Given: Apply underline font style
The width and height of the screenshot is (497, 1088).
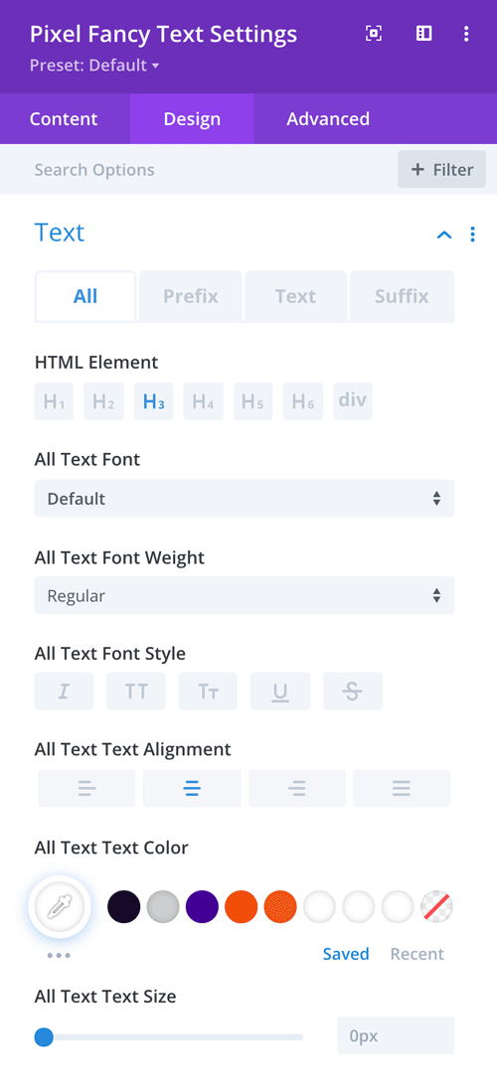Looking at the screenshot, I should pos(280,692).
